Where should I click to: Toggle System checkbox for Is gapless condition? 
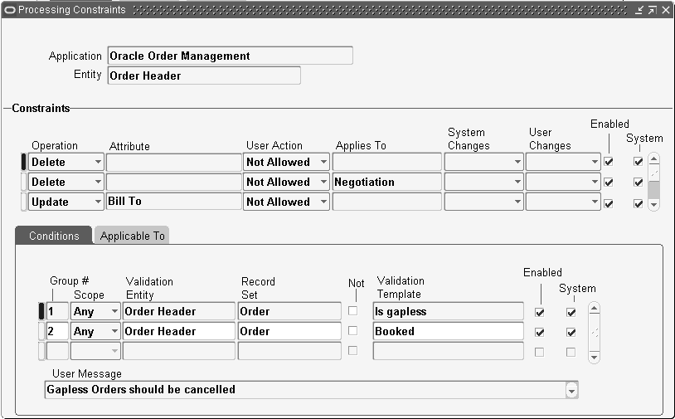click(x=571, y=313)
